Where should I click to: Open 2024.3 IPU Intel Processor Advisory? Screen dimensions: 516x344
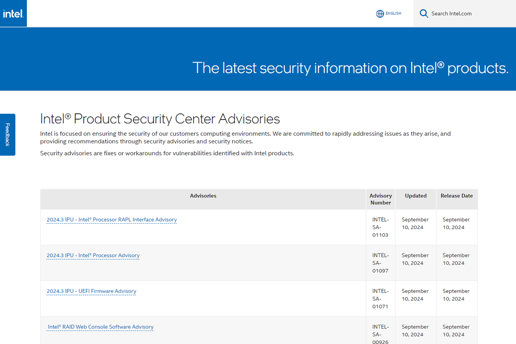click(93, 256)
